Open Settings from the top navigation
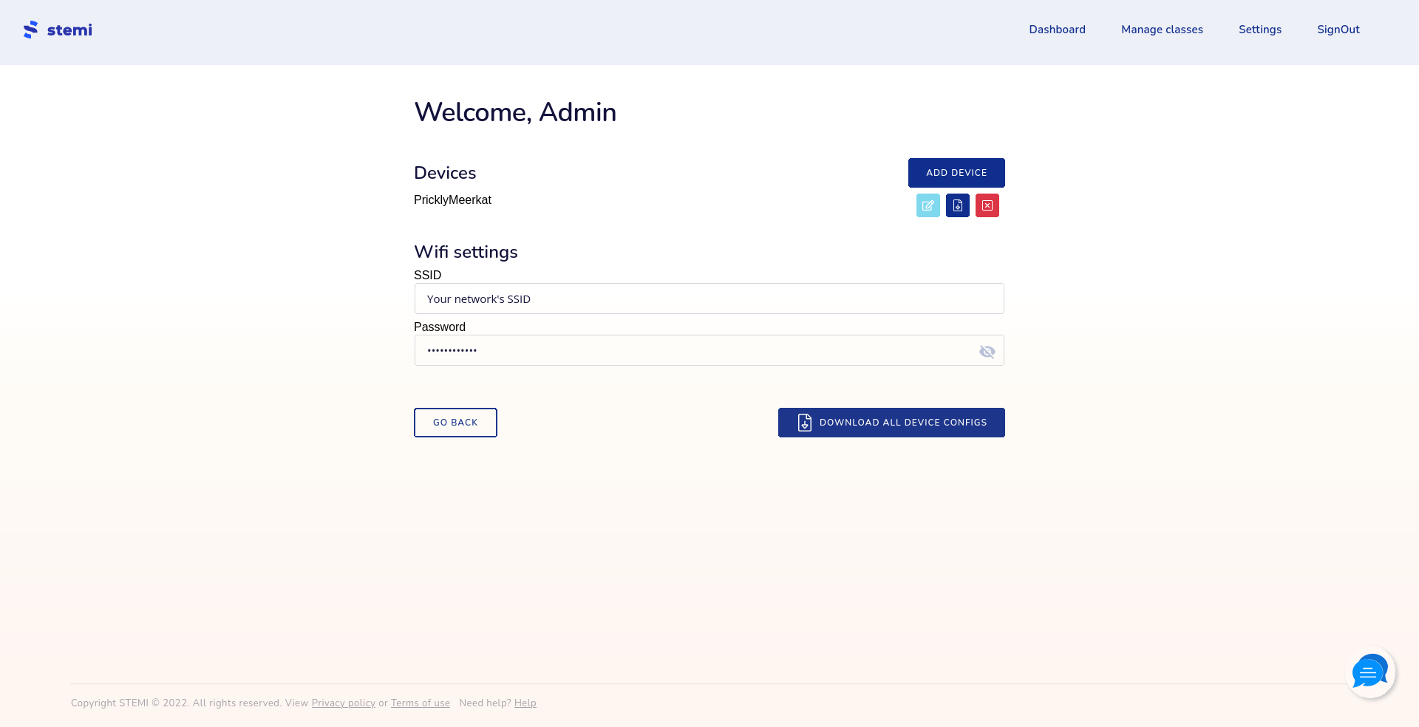 pos(1259,30)
